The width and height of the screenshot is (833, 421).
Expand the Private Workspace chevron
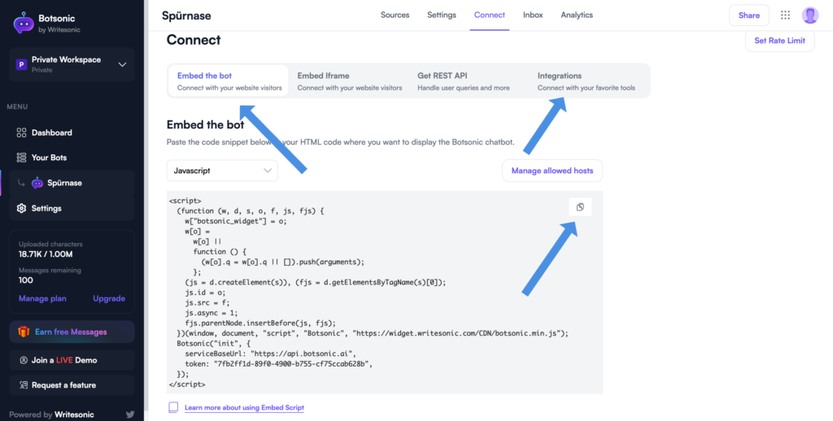point(122,65)
